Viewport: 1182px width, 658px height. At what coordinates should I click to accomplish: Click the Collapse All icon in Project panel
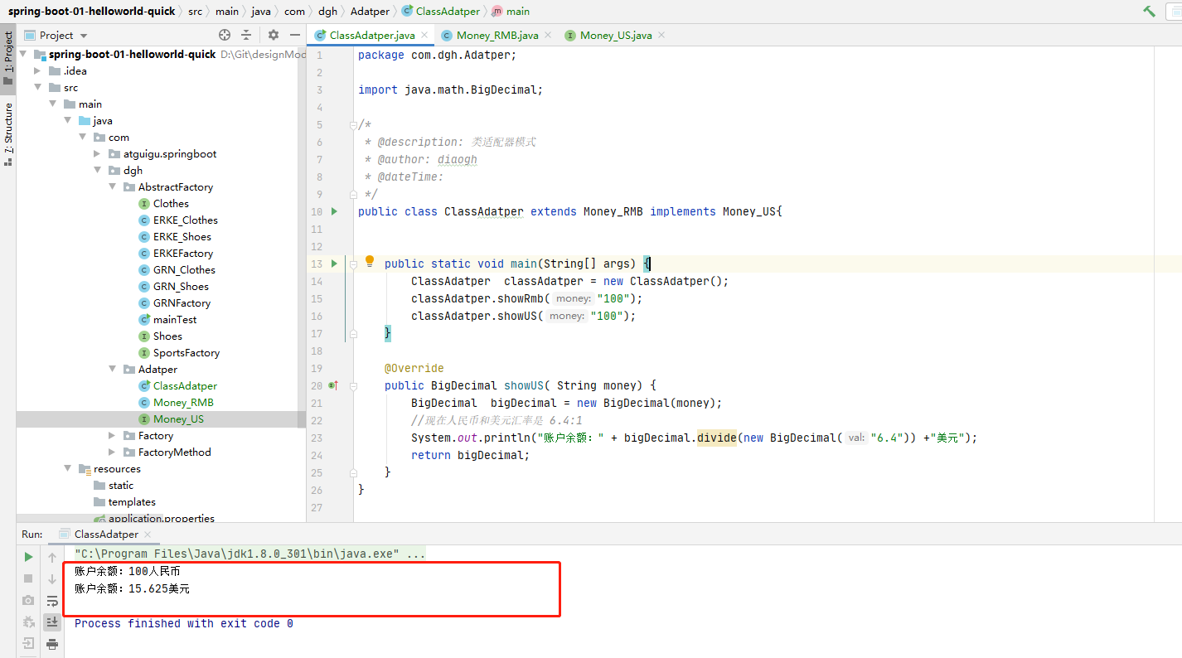pyautogui.click(x=246, y=35)
